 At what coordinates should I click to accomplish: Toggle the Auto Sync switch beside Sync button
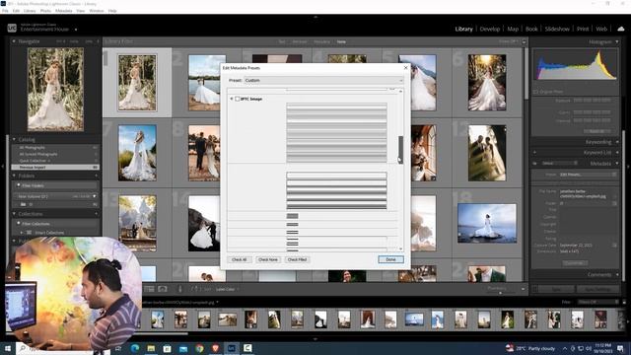[x=535, y=289]
